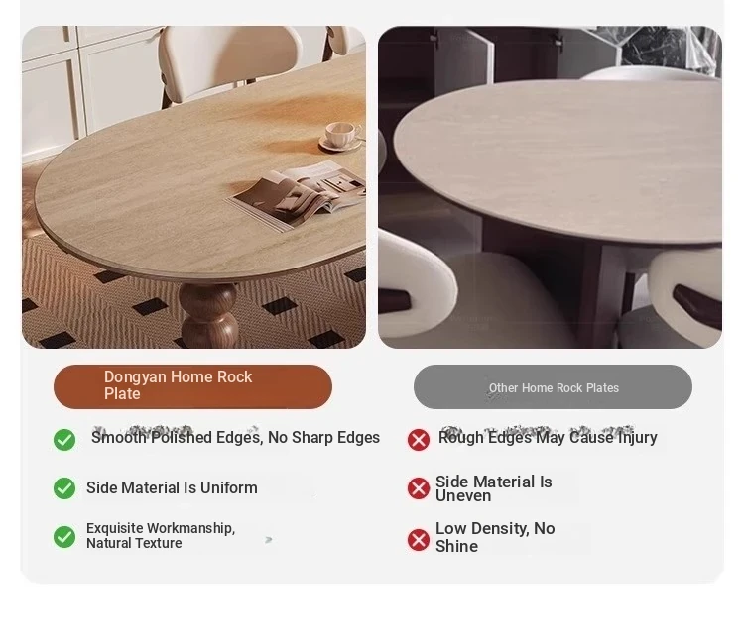Image resolution: width=744 pixels, height=642 pixels.
Task: Click green checkmark beside Exquisite Workmanship
Action: [x=64, y=537]
